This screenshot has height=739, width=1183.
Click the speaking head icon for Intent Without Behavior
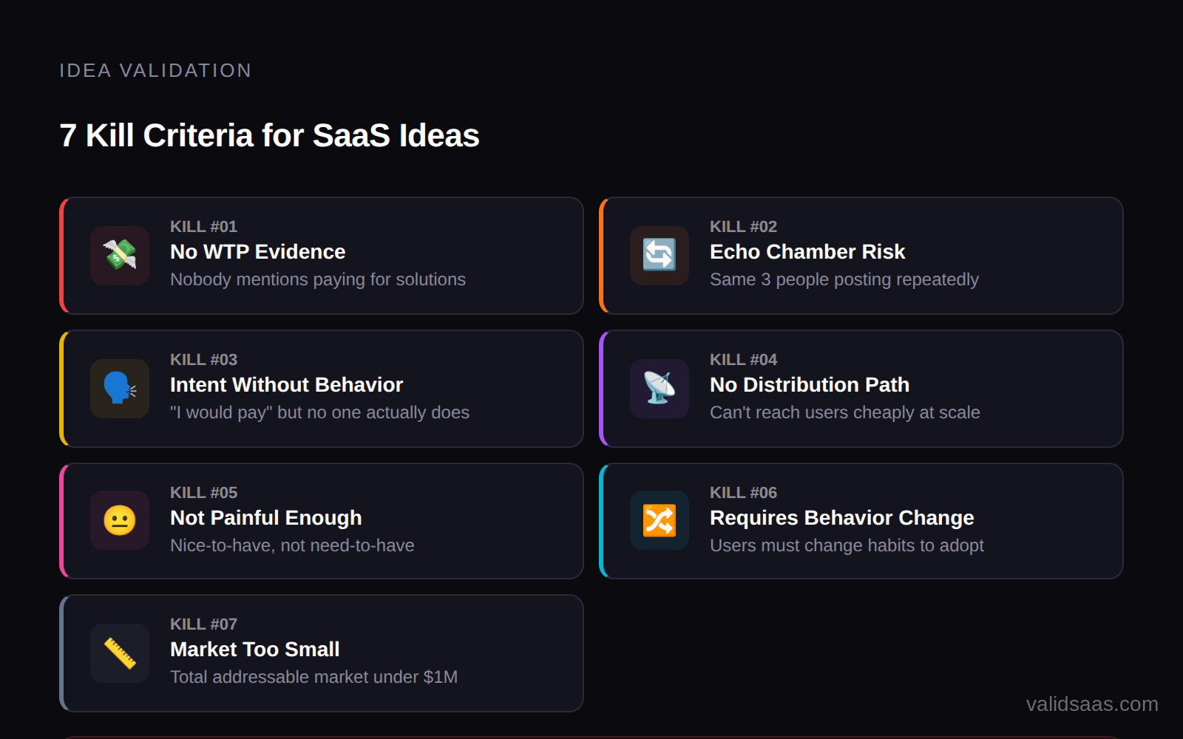(x=119, y=389)
